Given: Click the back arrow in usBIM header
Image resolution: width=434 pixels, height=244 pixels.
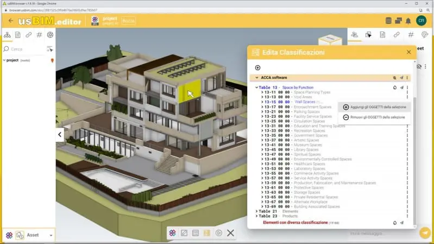Looking at the screenshot, I should pyautogui.click(x=11, y=21).
